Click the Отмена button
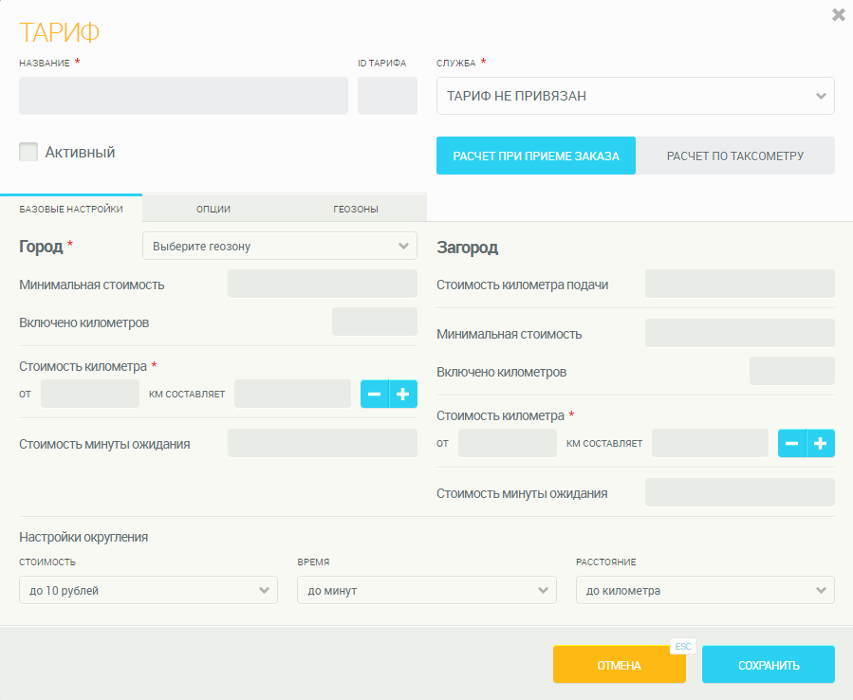This screenshot has height=700, width=853. pyautogui.click(x=619, y=665)
